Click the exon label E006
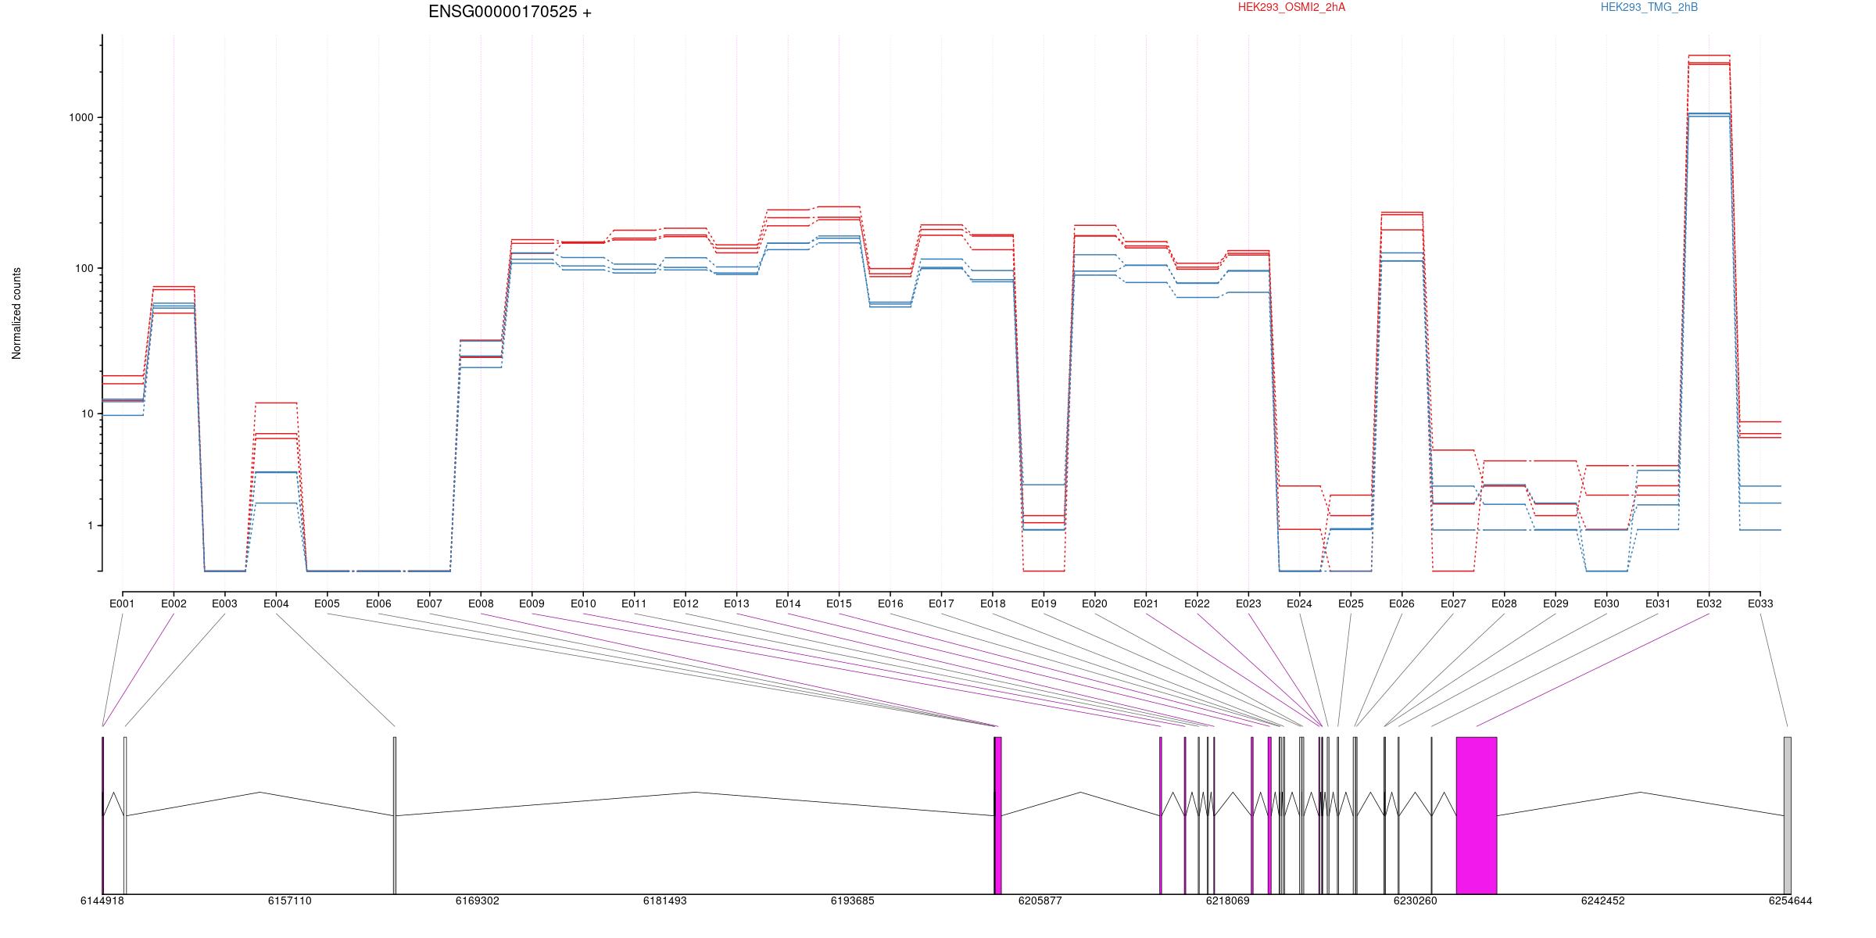This screenshot has height=938, width=1876. (x=378, y=603)
